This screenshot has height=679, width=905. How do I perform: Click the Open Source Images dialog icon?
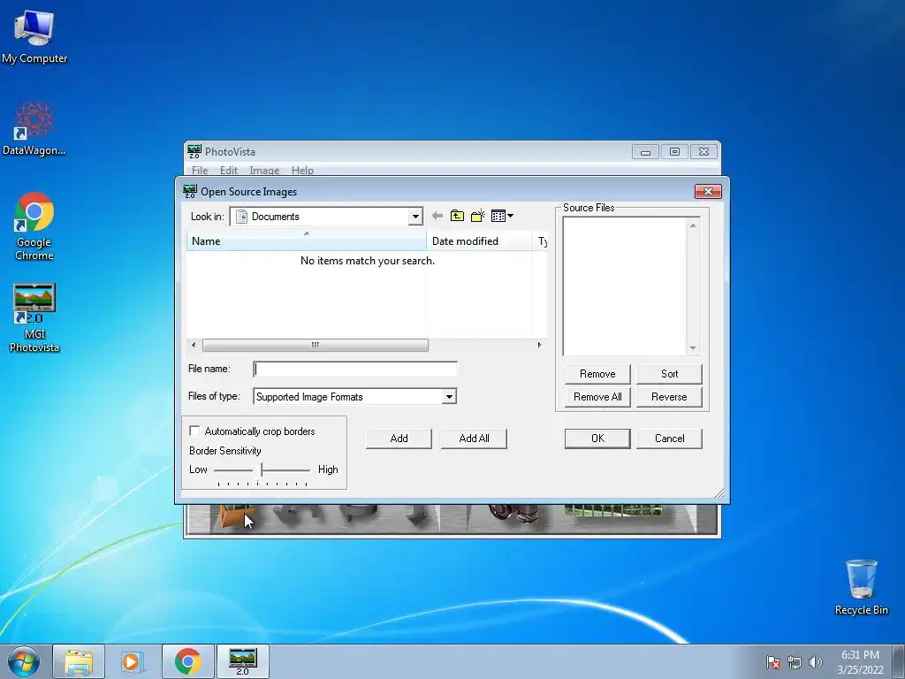pos(190,191)
